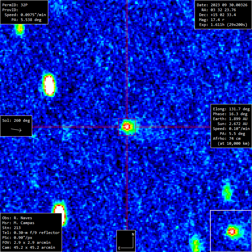Select the "Speed: 0.10"/min" line

tap(231, 129)
